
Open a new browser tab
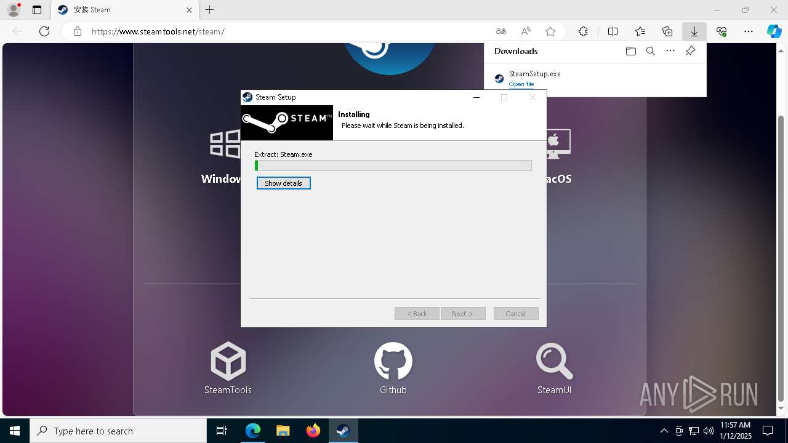pyautogui.click(x=210, y=10)
